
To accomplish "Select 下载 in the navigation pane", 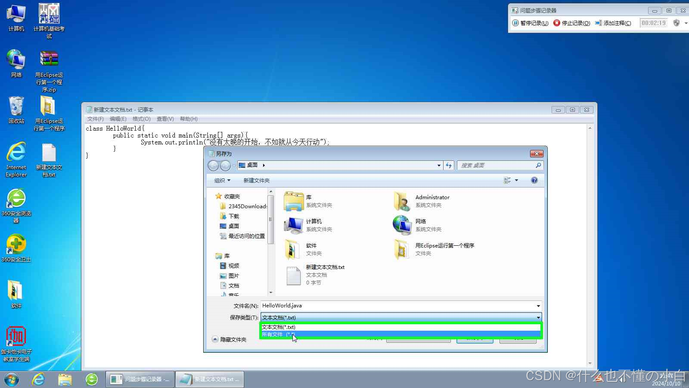I will click(x=230, y=216).
